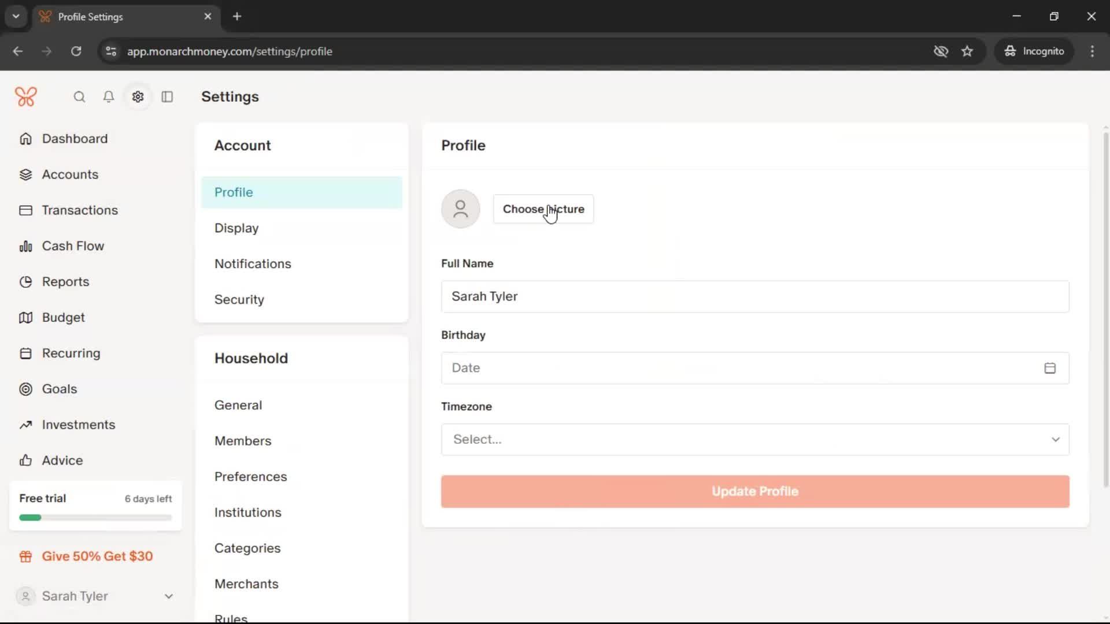Expand the Timezone select dropdown

(754, 440)
